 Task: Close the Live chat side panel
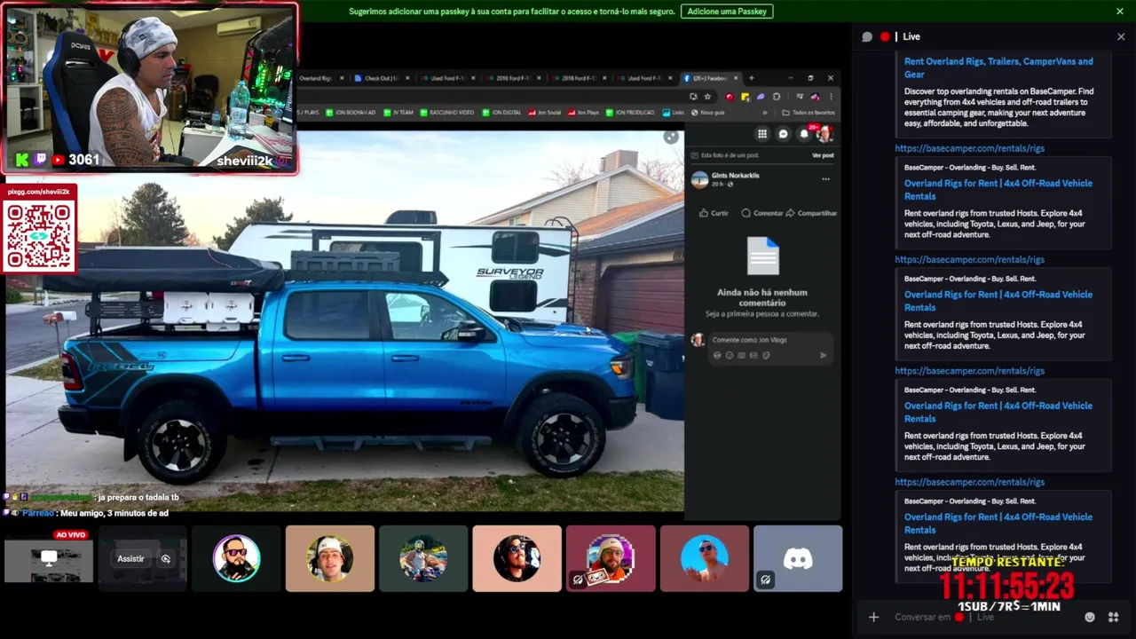pyautogui.click(x=1121, y=36)
